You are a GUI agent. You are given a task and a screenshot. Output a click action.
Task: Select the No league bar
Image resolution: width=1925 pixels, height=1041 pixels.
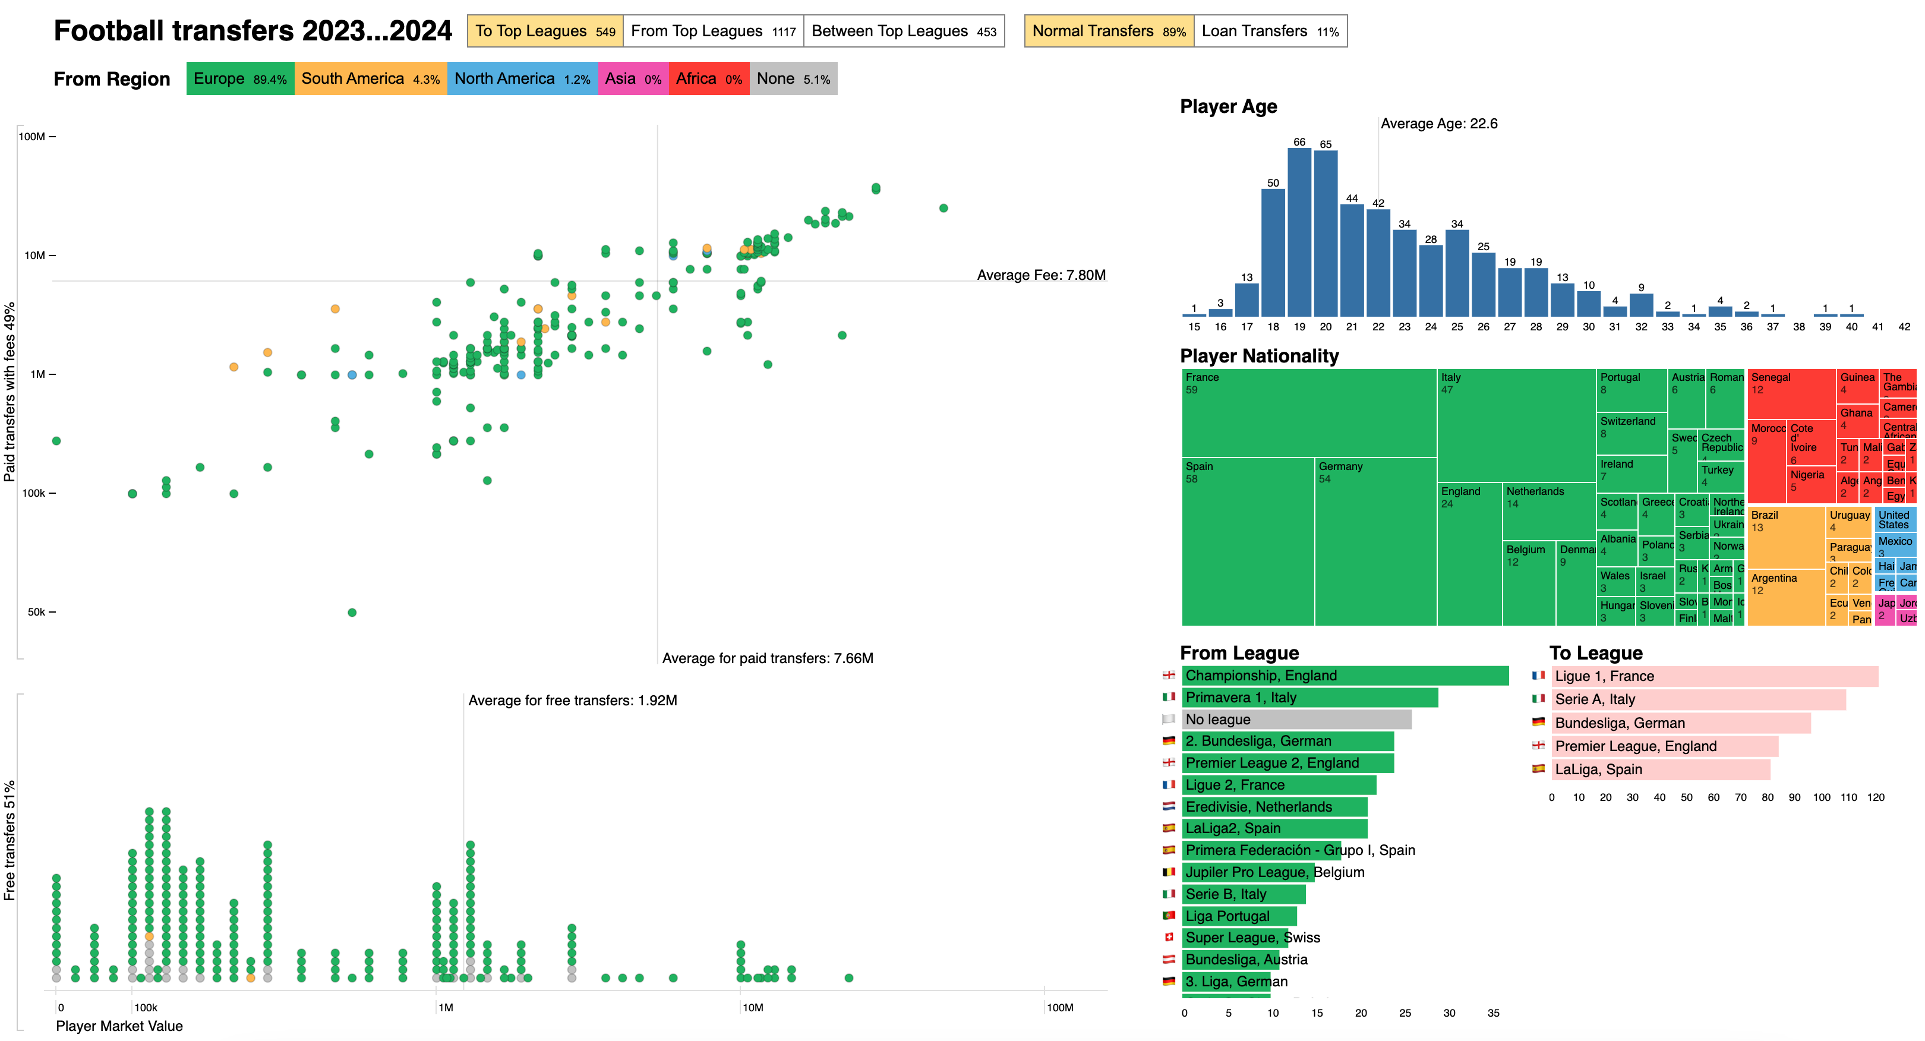1296,719
